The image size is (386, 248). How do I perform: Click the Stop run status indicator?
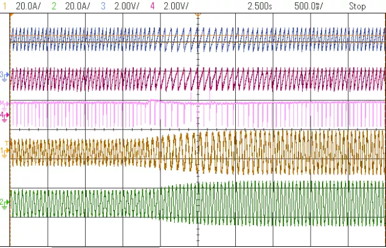coord(357,5)
